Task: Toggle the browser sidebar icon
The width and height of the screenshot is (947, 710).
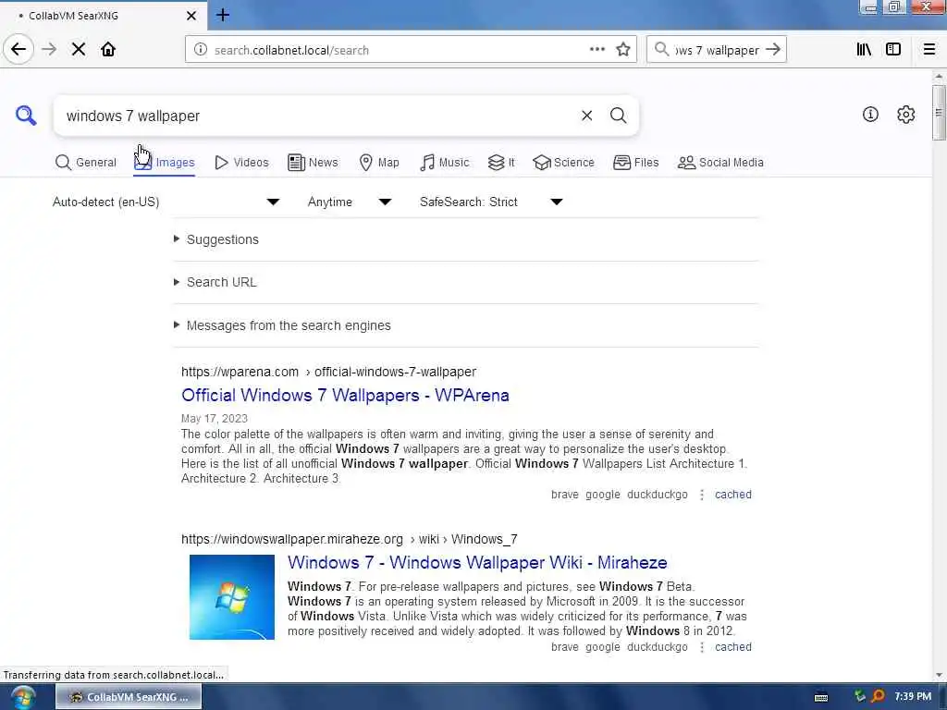Action: click(x=893, y=50)
